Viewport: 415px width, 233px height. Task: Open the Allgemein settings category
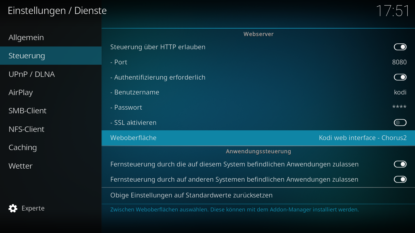coord(51,37)
